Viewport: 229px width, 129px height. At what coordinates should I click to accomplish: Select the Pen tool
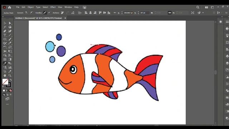pos(5,31)
